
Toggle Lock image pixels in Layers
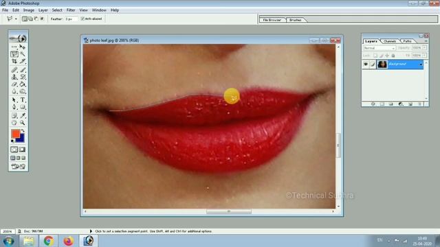[x=381, y=56]
